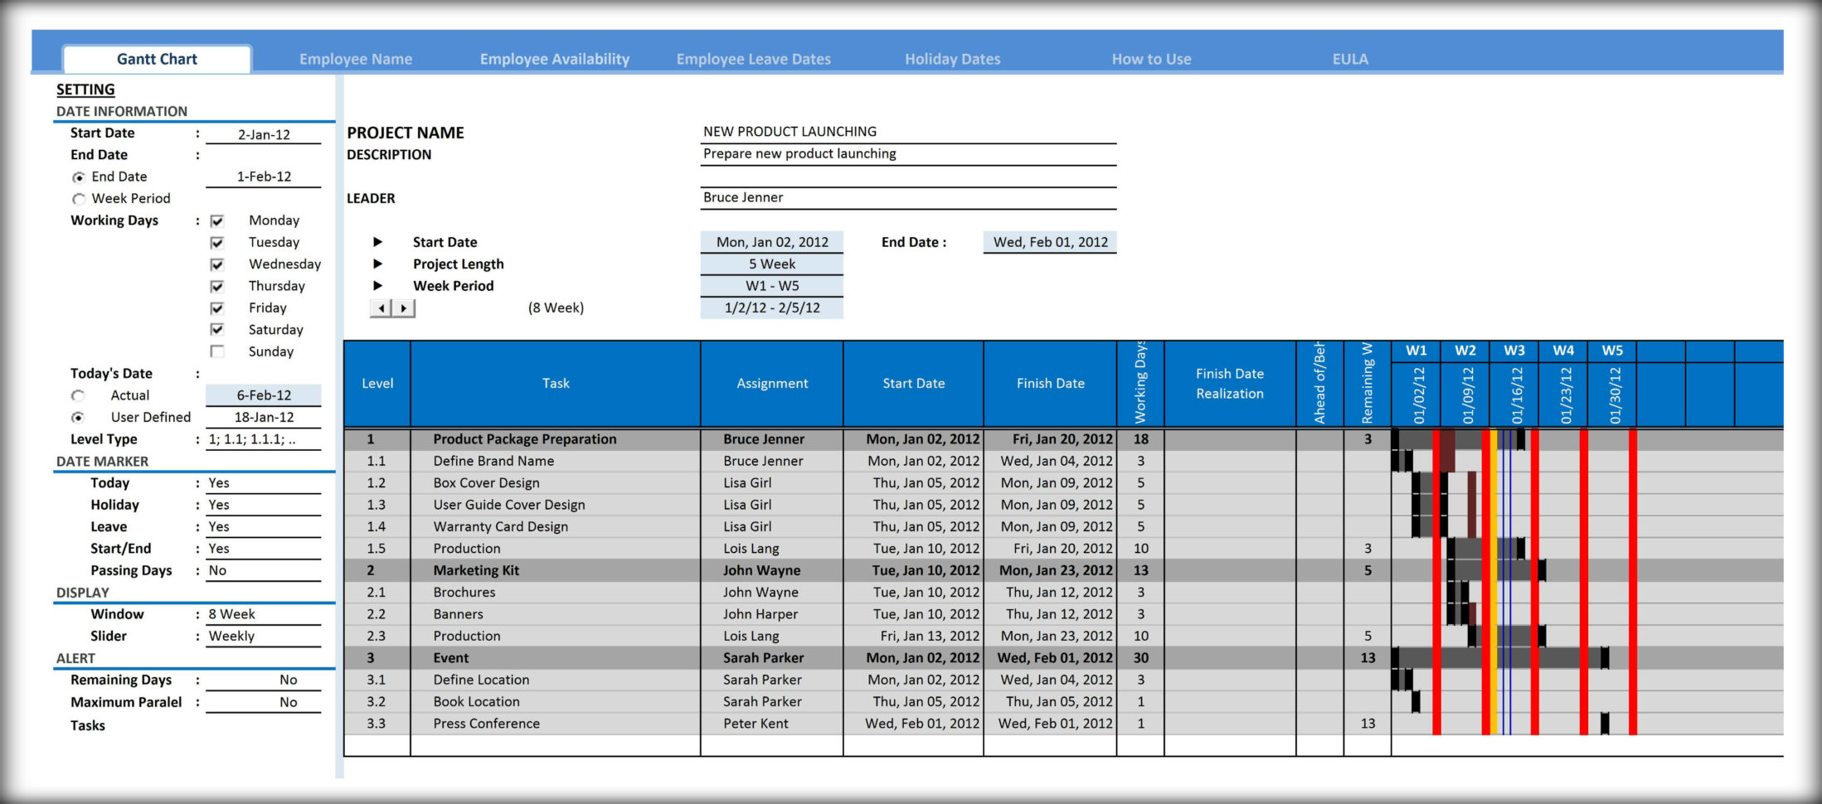Screen dimensions: 1822x804
Task: Edit the project name NEW PRODUCT LAUNCHING
Action: [x=908, y=132]
